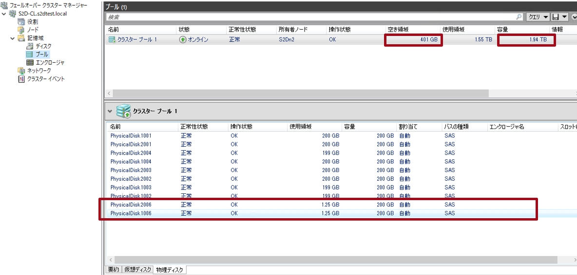Click the save query floppy disk icon
Image resolution: width=577 pixels, height=275 pixels.
[x=556, y=17]
